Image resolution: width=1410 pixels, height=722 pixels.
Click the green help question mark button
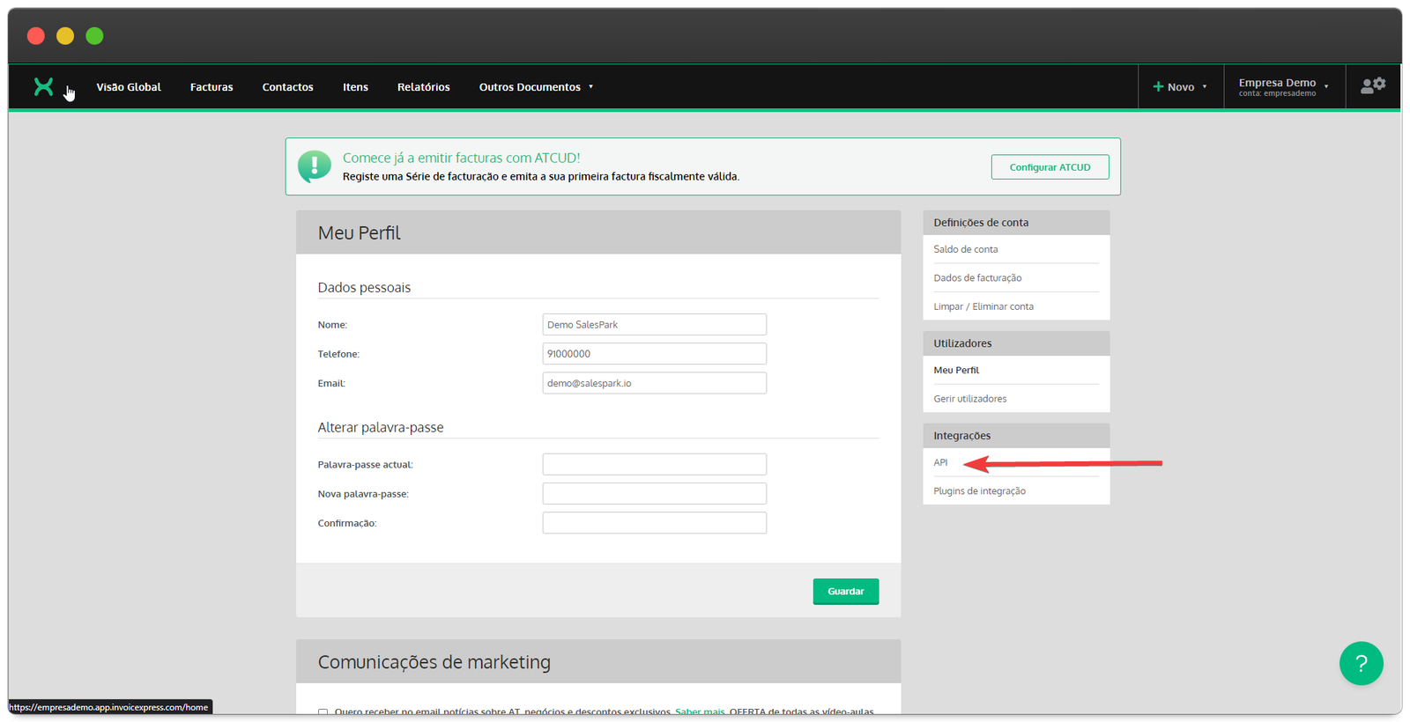(1361, 663)
